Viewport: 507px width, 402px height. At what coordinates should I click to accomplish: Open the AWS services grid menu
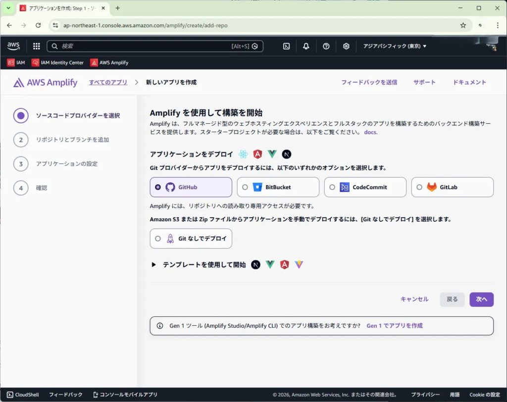pos(36,46)
